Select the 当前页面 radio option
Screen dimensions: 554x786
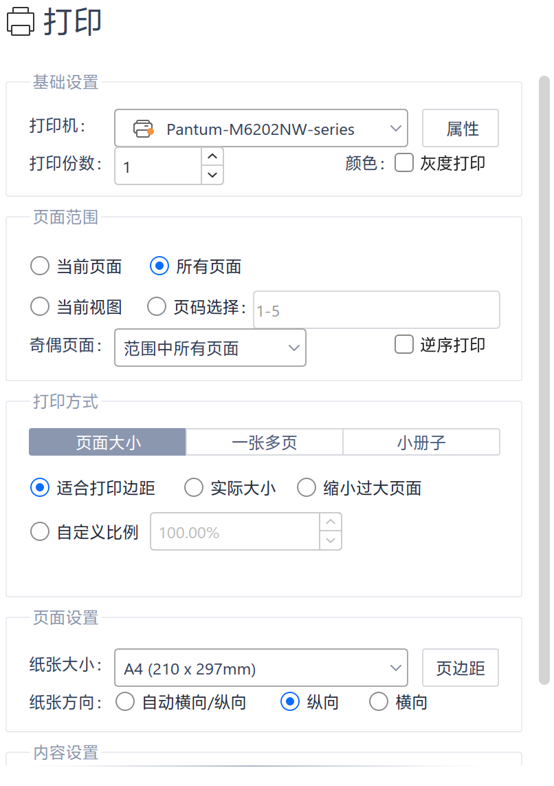tap(40, 266)
